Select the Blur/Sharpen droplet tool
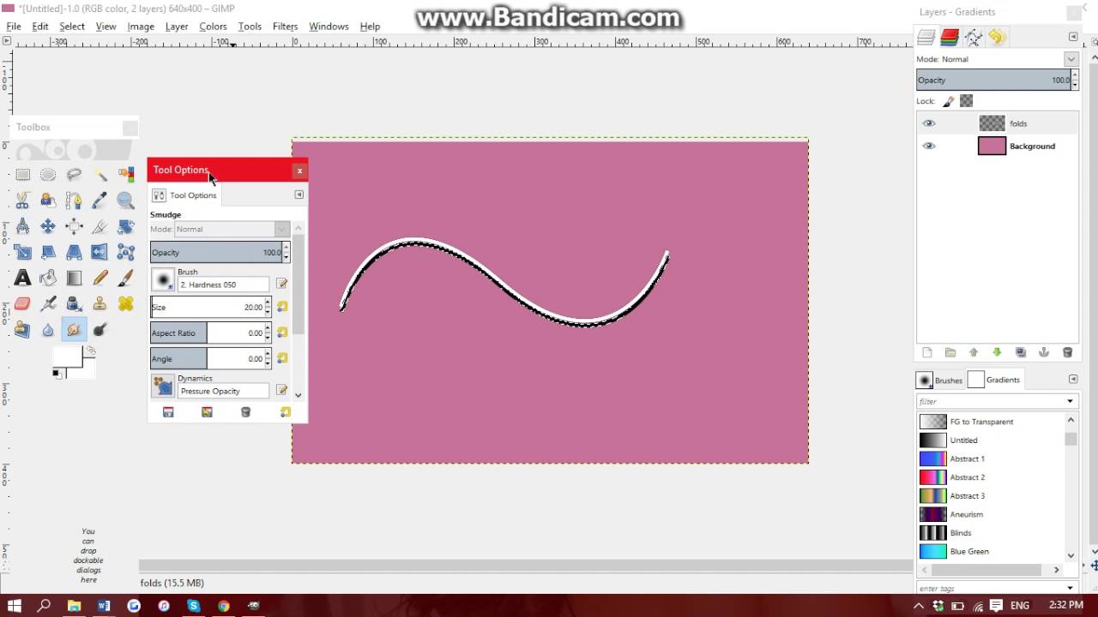The height and width of the screenshot is (617, 1098). pyautogui.click(x=48, y=329)
